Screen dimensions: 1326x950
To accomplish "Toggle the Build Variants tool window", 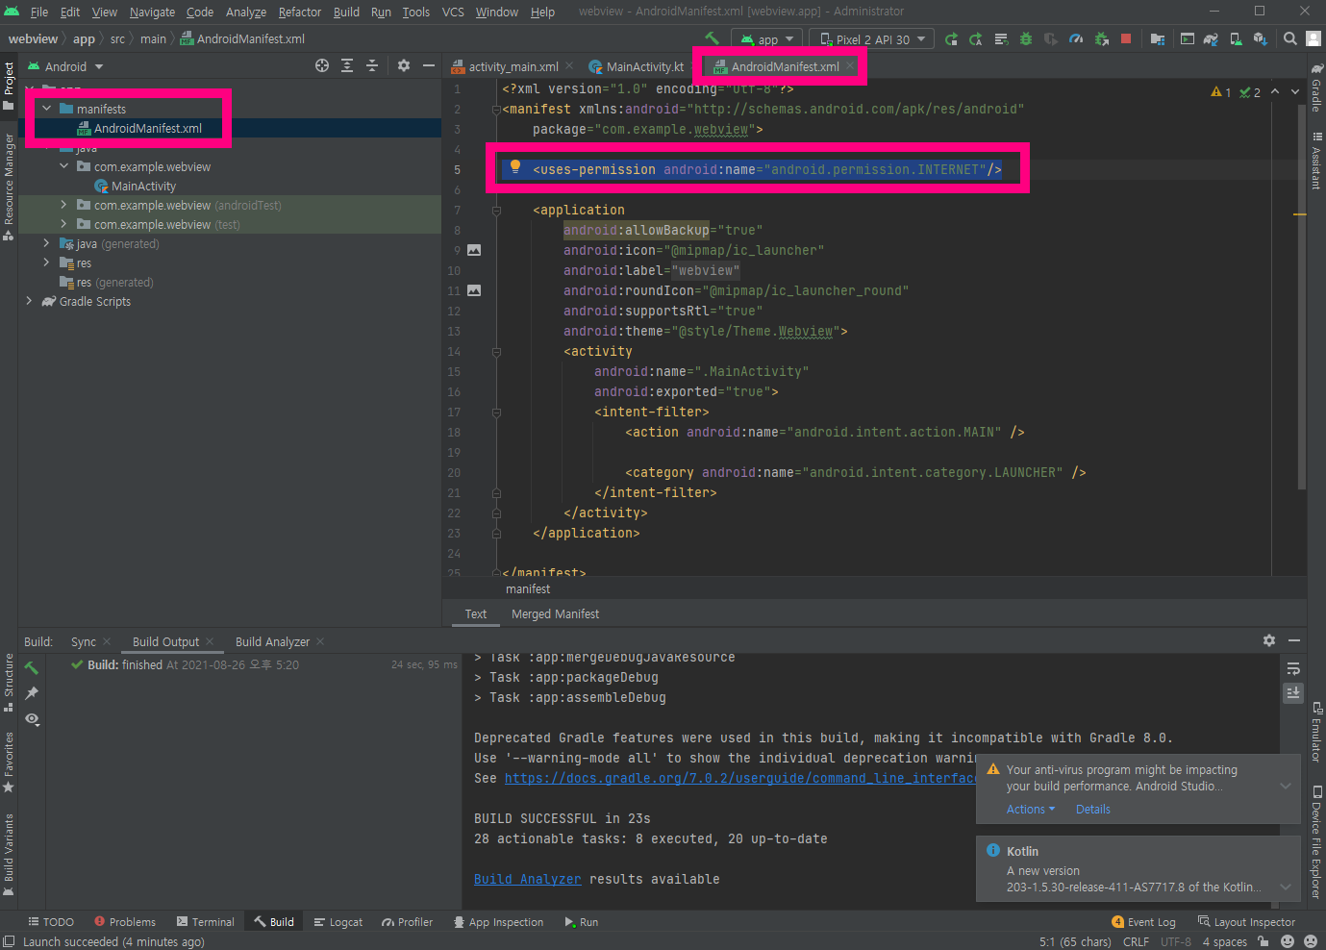I will pyautogui.click(x=9, y=854).
